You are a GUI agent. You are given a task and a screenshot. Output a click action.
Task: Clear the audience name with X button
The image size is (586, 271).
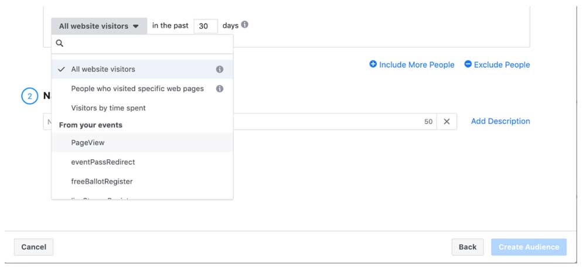(x=447, y=121)
